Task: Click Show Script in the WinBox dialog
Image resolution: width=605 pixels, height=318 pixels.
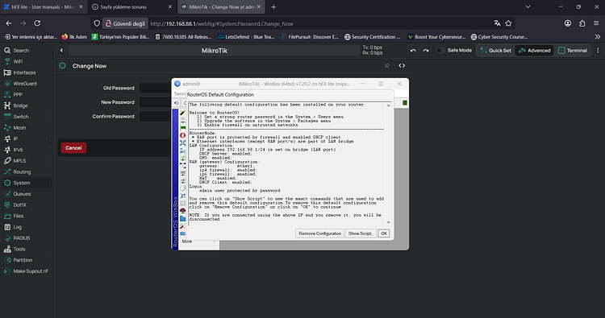Action: 361,233
